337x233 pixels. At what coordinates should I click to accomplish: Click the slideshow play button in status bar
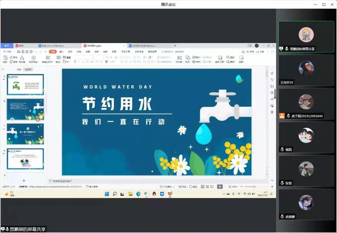point(220,186)
